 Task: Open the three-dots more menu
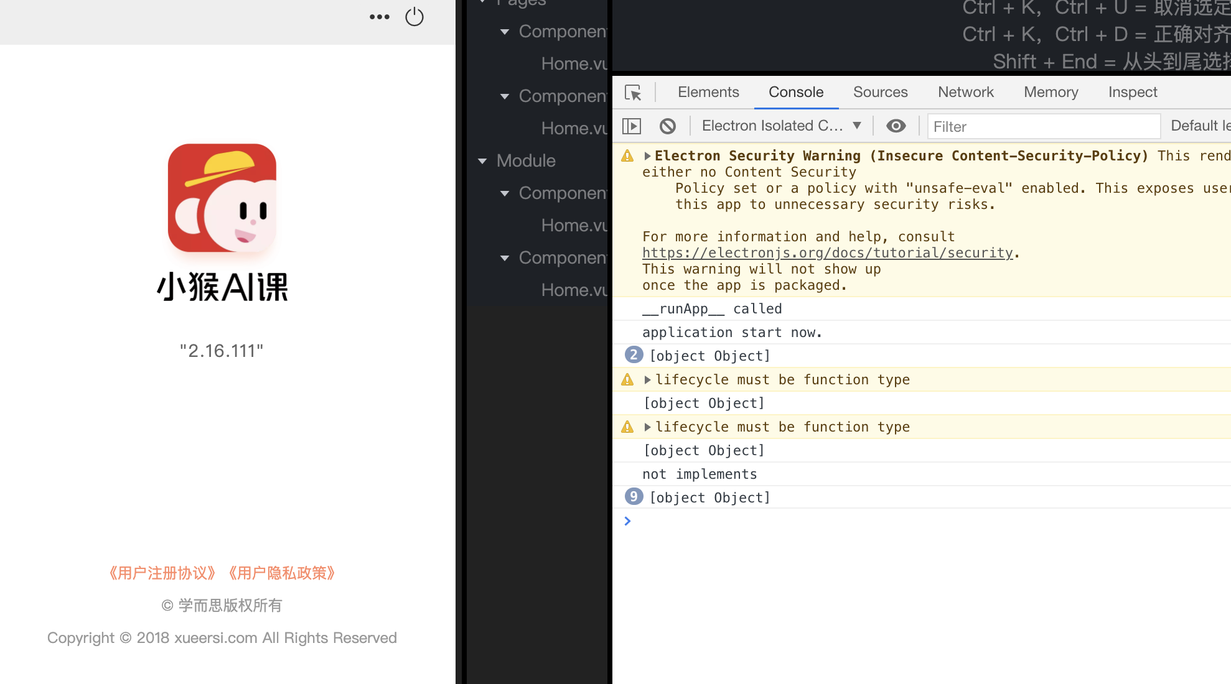379,17
